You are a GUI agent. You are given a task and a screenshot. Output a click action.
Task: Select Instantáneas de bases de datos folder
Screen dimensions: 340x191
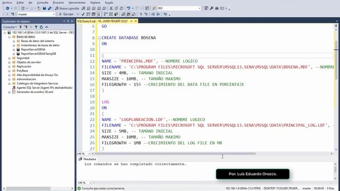[40, 45]
